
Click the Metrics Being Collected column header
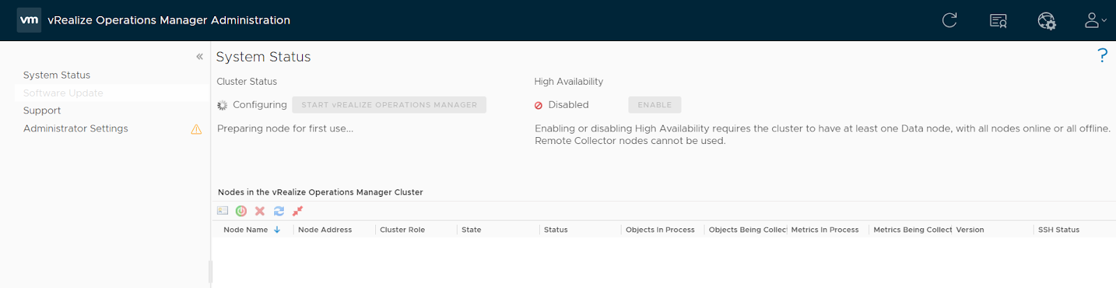click(912, 230)
